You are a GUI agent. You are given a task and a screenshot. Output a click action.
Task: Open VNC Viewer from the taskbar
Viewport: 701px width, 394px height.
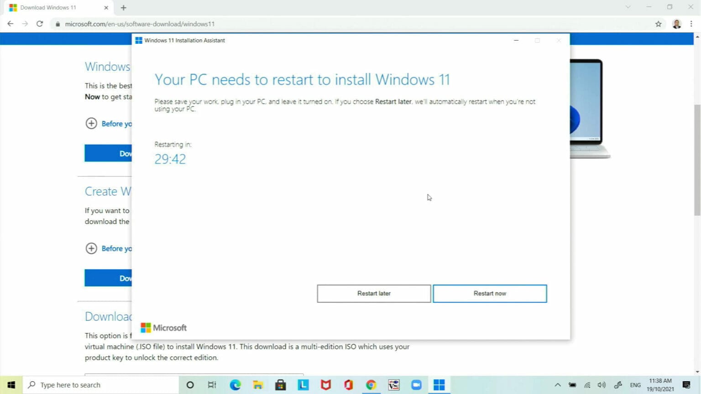click(x=393, y=384)
